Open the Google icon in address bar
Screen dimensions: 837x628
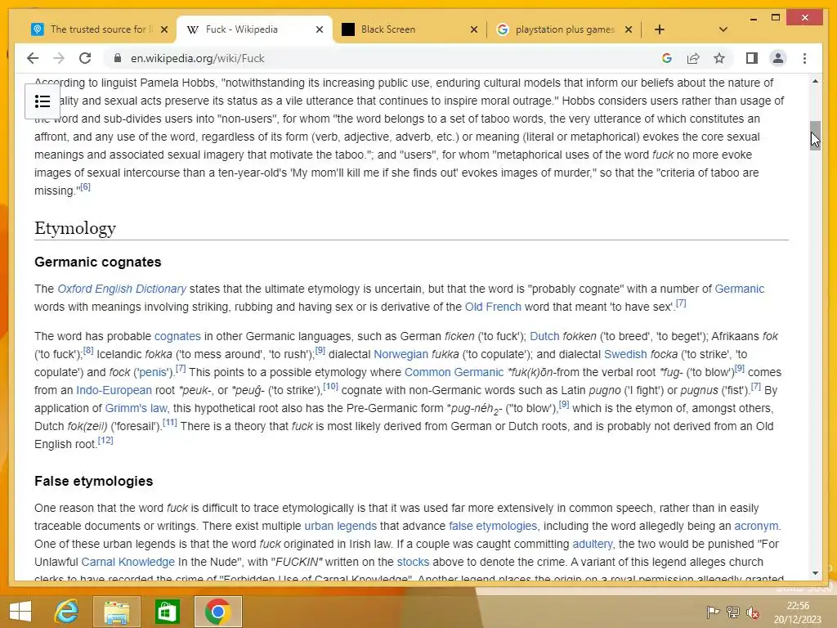click(x=667, y=58)
